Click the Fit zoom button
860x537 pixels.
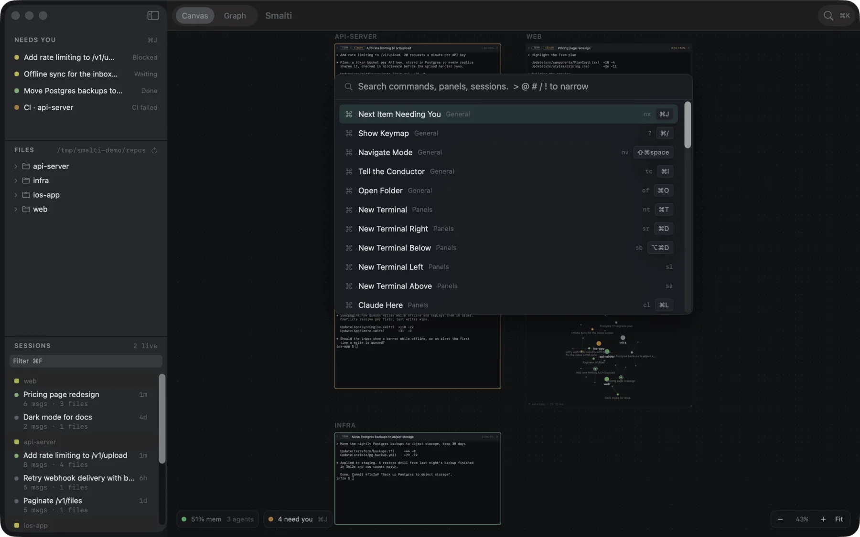839,519
